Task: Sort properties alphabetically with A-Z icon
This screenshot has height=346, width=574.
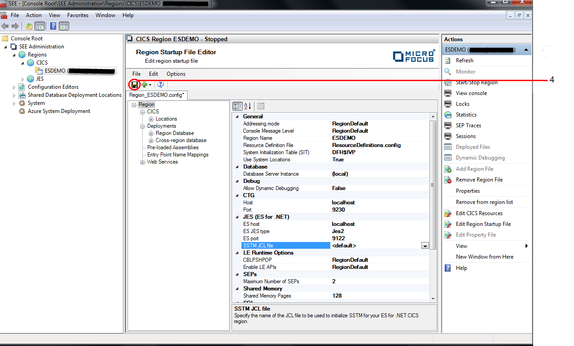Action: click(x=247, y=106)
